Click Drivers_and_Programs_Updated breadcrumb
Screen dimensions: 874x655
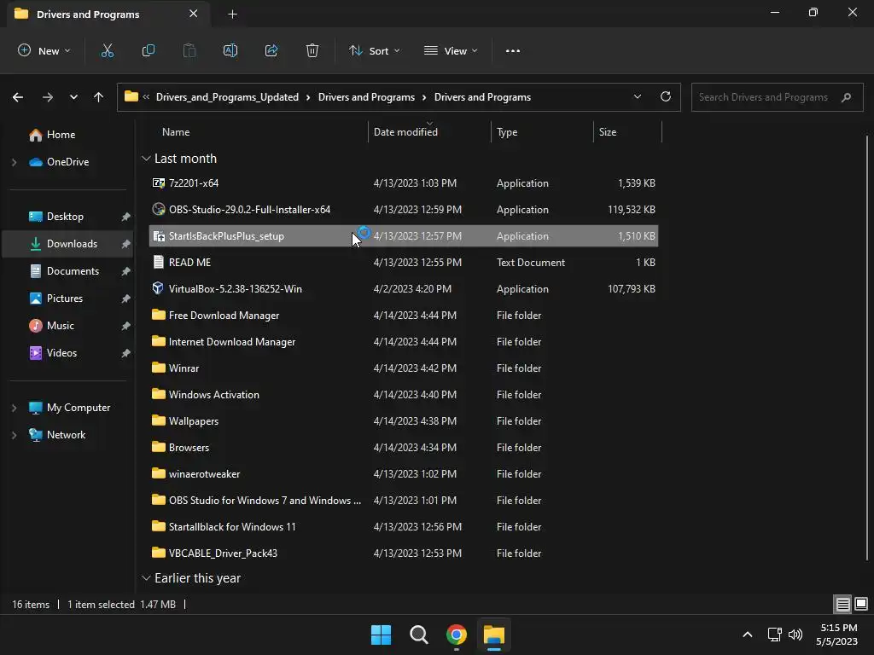[x=227, y=97]
